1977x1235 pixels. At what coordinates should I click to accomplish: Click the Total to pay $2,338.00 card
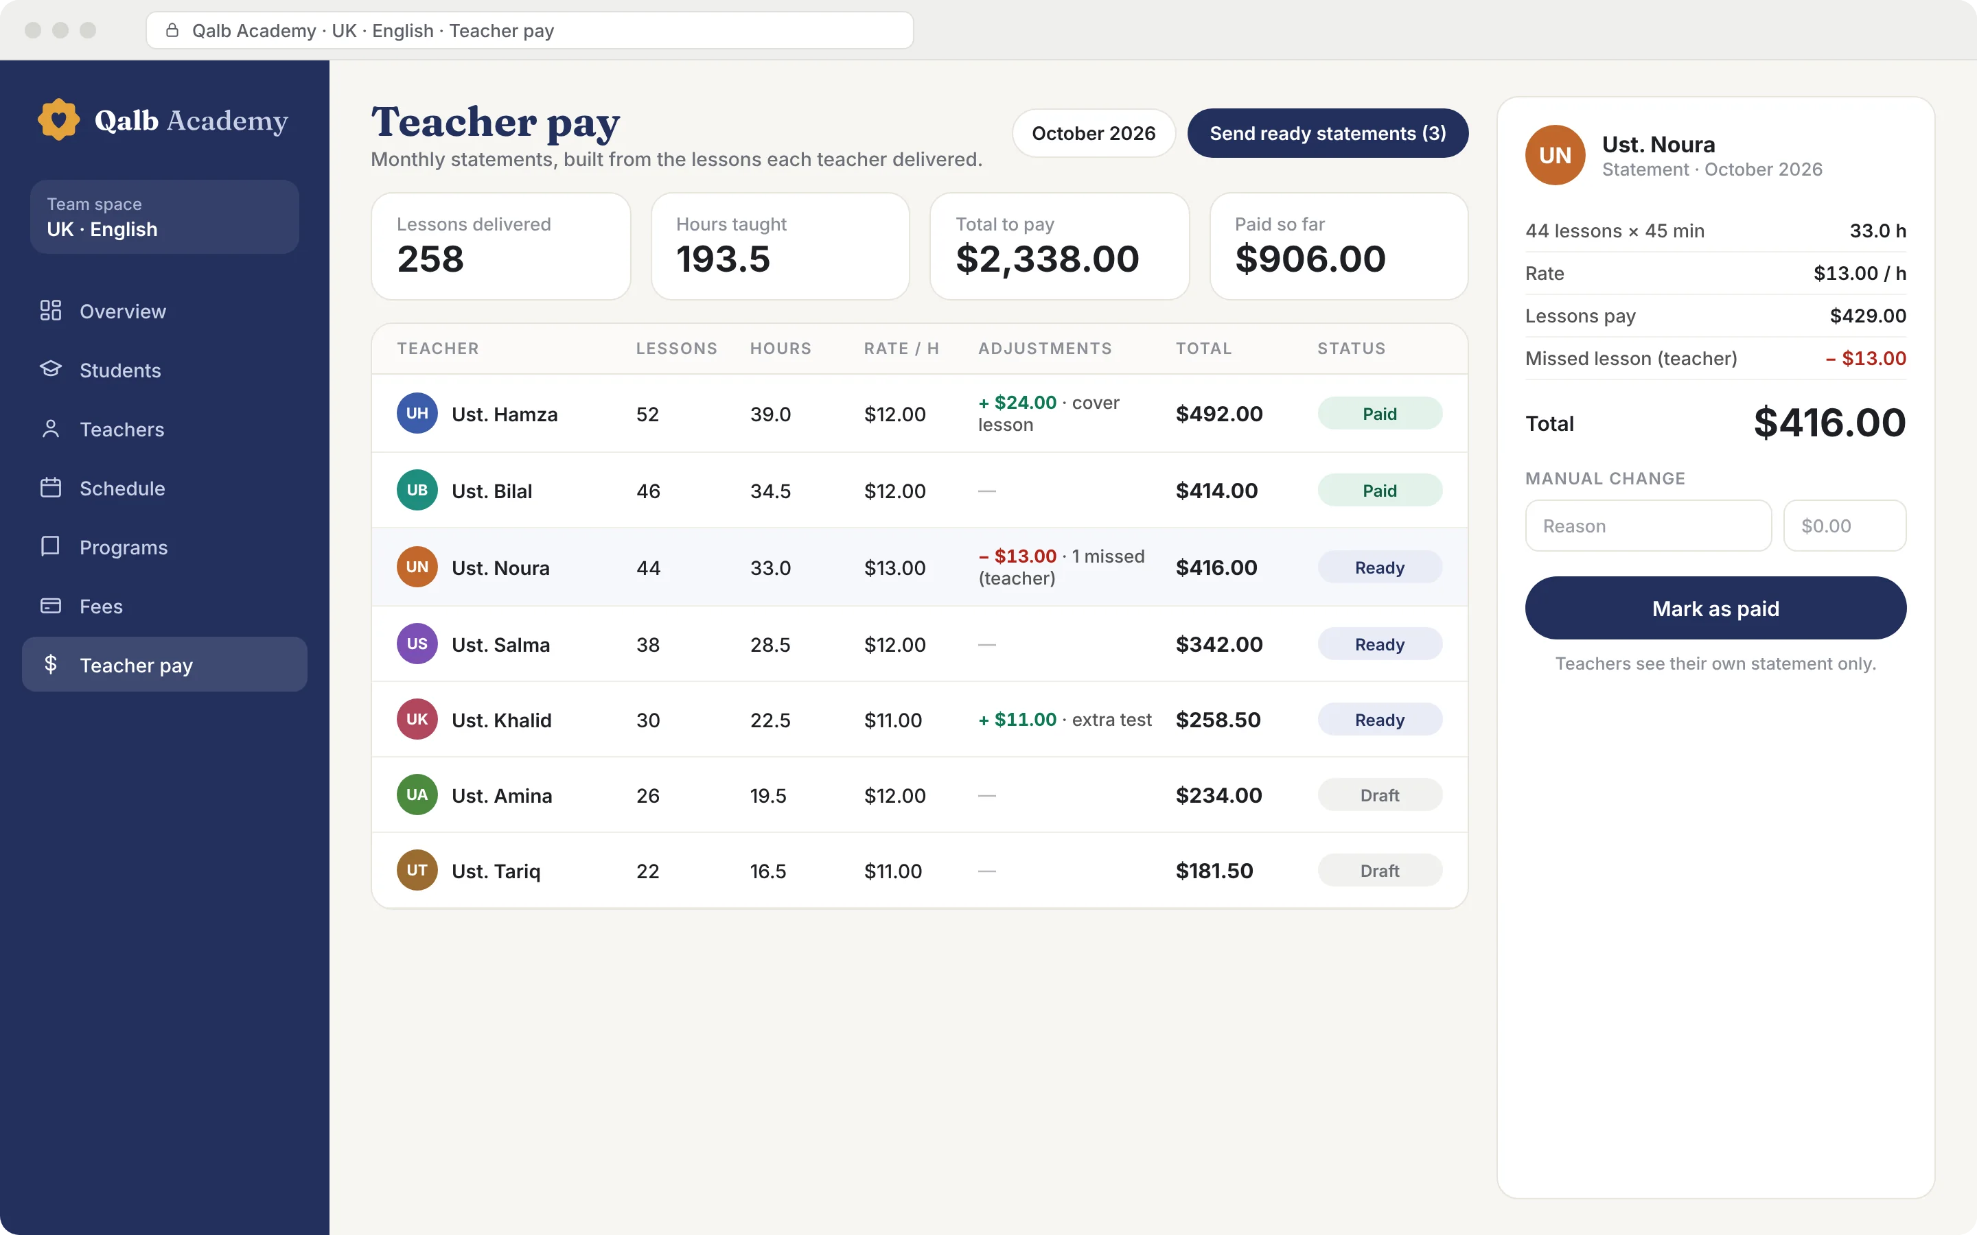tap(1059, 247)
